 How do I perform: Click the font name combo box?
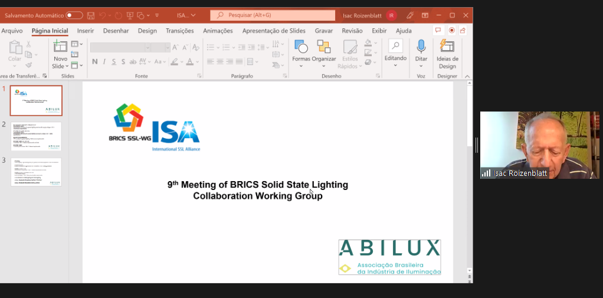120,48
